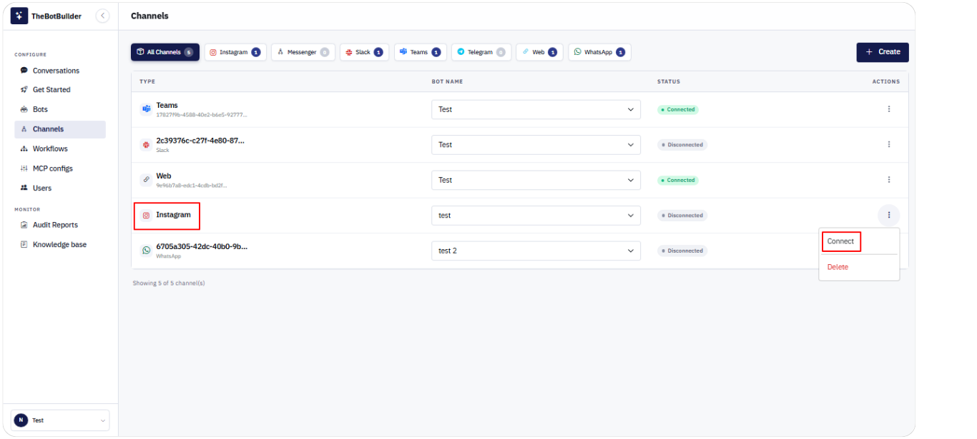Switch to the Telegram channel filter
Image resolution: width=977 pixels, height=439 pixels.
click(x=481, y=52)
